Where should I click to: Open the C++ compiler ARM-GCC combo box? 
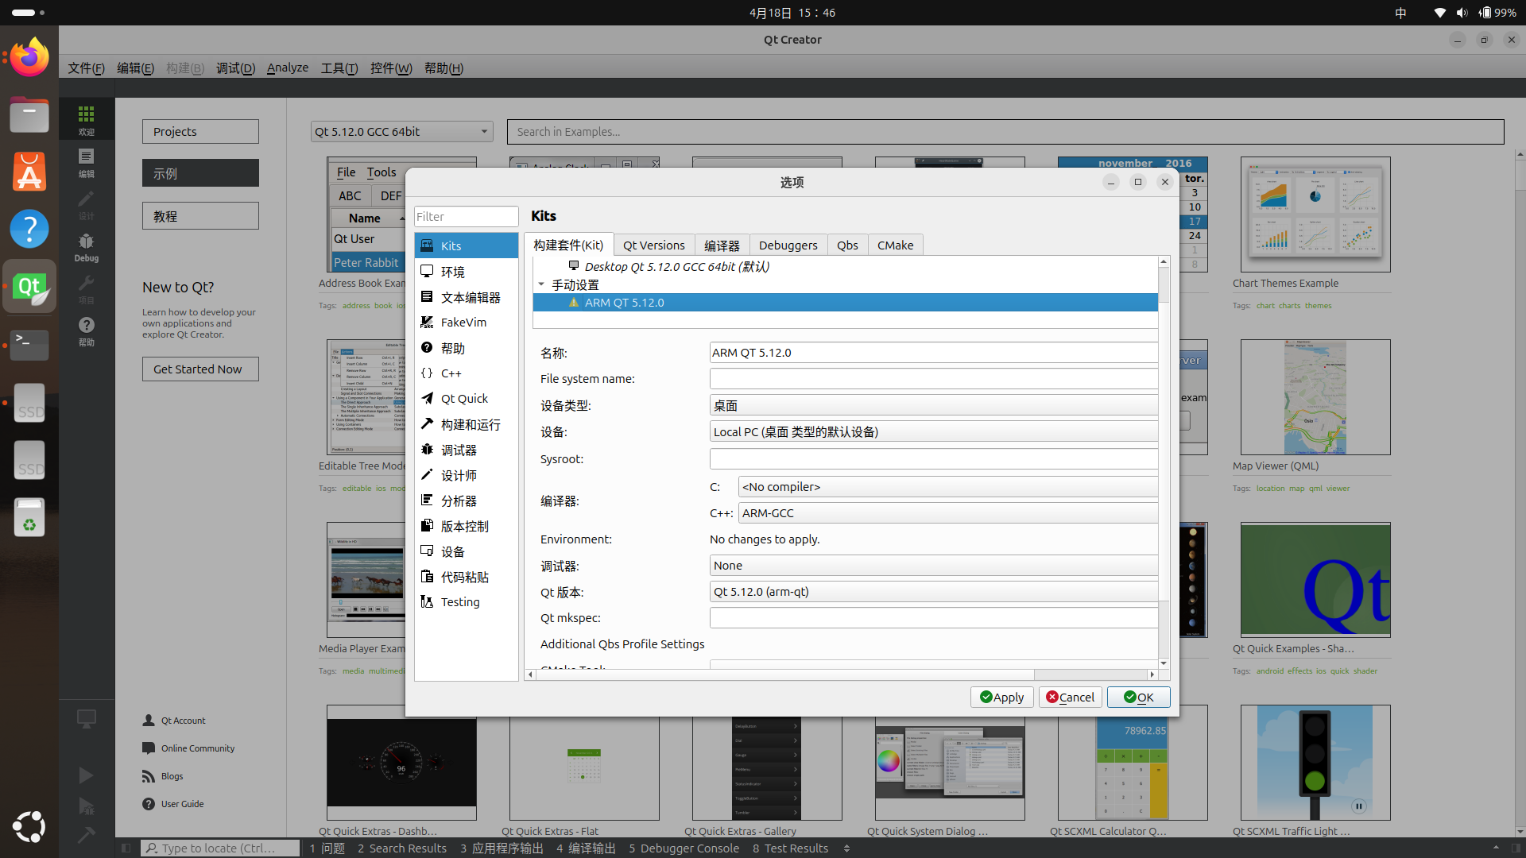[x=946, y=513]
